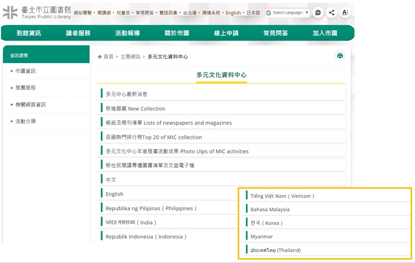Click the Taipei Public Library logo
Image resolution: width=415 pixels, height=263 pixels.
click(37, 13)
